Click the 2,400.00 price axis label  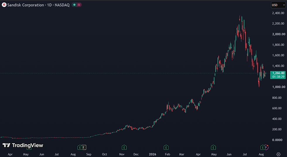[x=278, y=13]
